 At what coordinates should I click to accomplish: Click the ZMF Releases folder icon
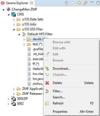[19, 94]
